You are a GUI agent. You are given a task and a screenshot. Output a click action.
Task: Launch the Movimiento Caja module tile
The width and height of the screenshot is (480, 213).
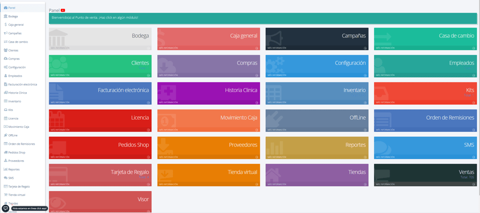click(x=209, y=121)
